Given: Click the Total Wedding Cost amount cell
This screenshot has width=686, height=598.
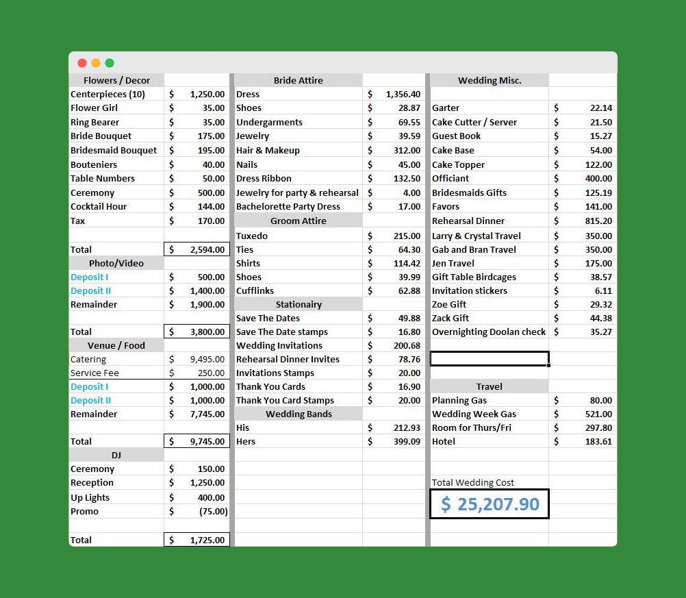Looking at the screenshot, I should point(489,503).
